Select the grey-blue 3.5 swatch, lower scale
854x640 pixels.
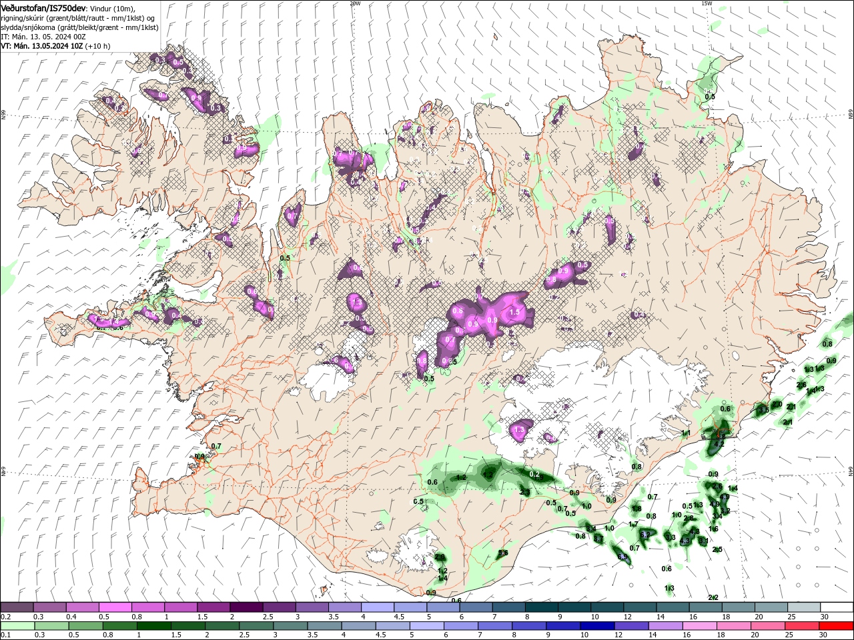[325, 626]
